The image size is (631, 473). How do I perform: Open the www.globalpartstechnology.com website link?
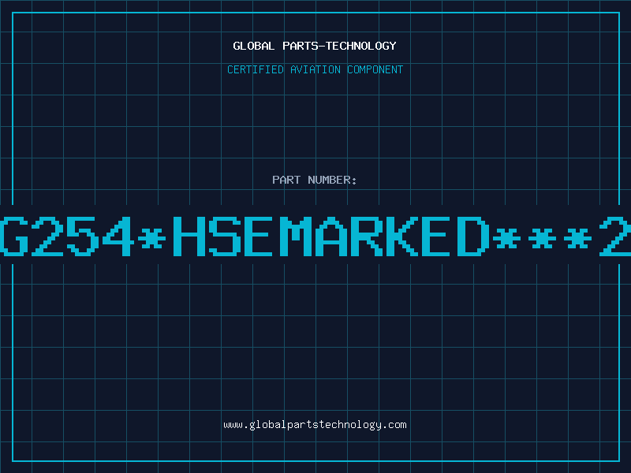tap(315, 425)
